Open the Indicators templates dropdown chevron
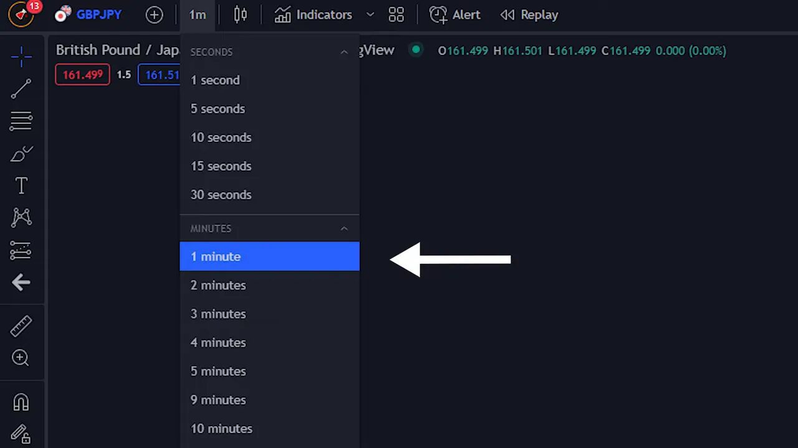The height and width of the screenshot is (448, 798). click(x=371, y=14)
